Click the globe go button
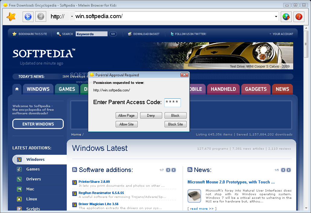This screenshot has height=213, width=311. (x=286, y=17)
